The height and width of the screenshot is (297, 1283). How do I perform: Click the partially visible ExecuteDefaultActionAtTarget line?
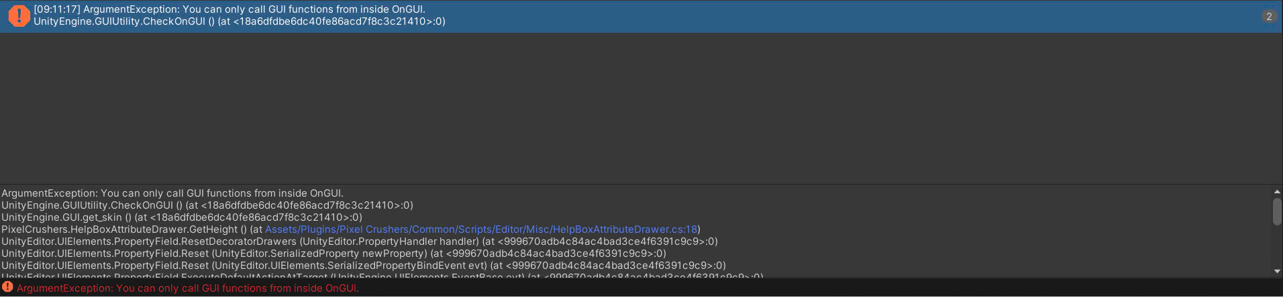click(382, 275)
